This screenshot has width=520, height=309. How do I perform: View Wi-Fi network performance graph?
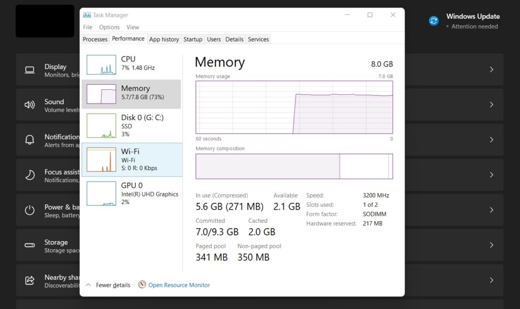click(x=132, y=159)
